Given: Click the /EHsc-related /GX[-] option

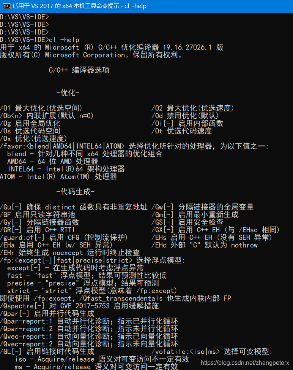Looking at the screenshot, I should point(216,230).
